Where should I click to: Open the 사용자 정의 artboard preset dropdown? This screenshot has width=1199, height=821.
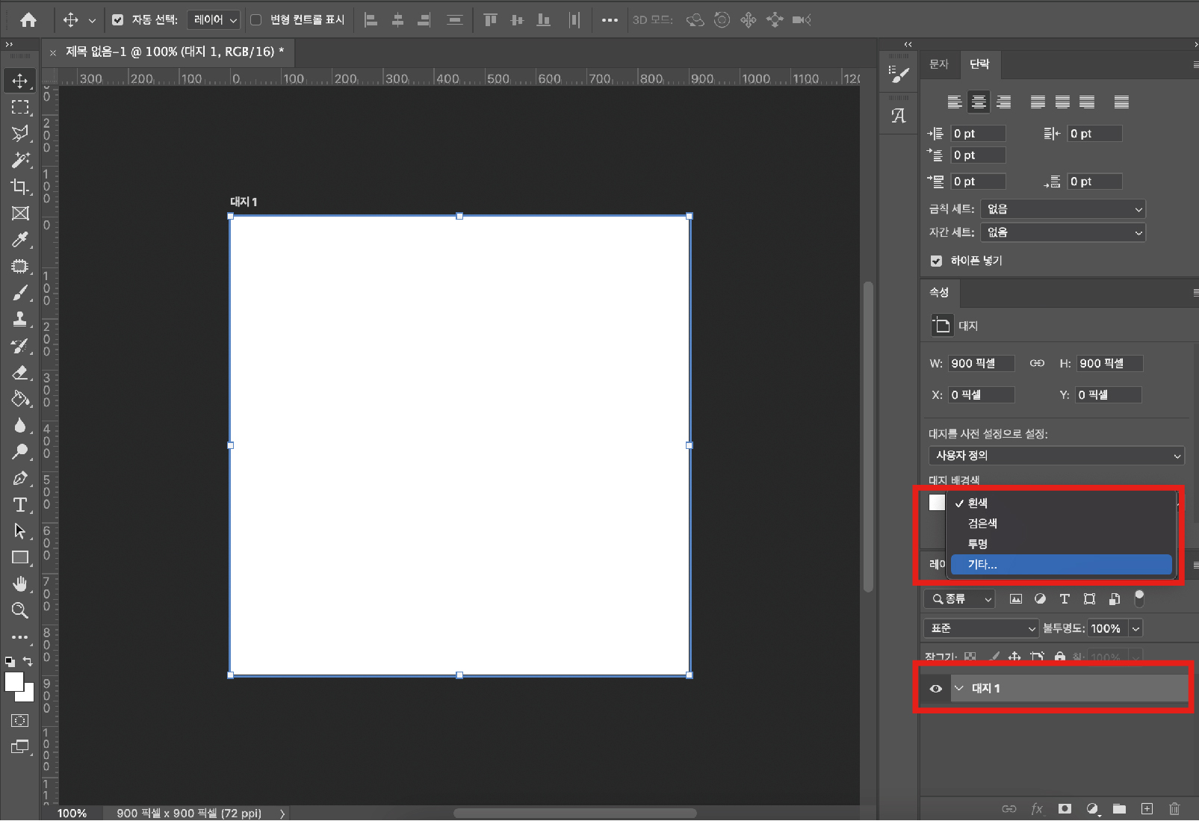(x=1056, y=456)
